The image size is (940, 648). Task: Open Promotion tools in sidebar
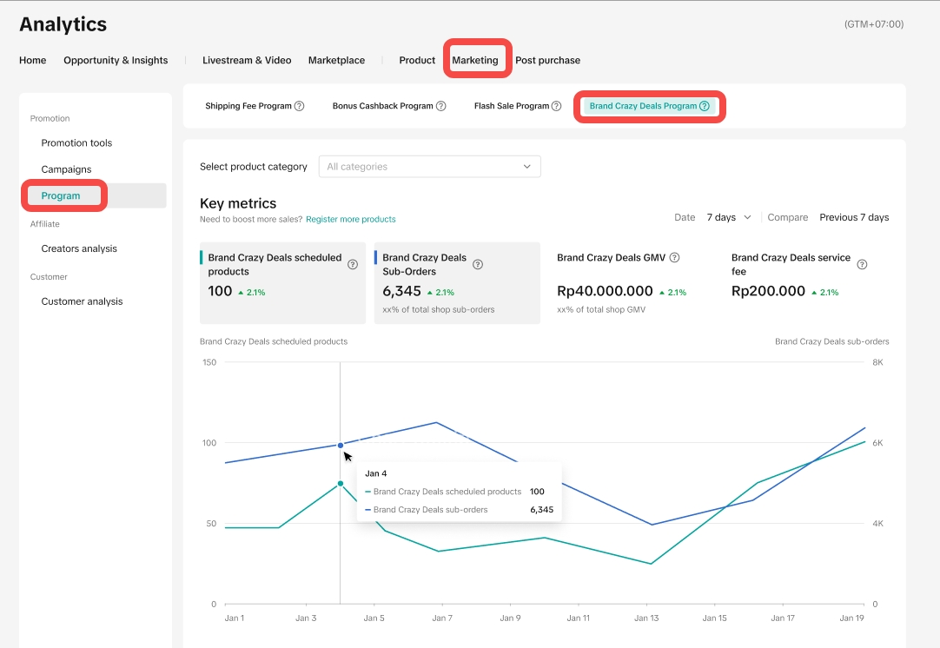[76, 142]
